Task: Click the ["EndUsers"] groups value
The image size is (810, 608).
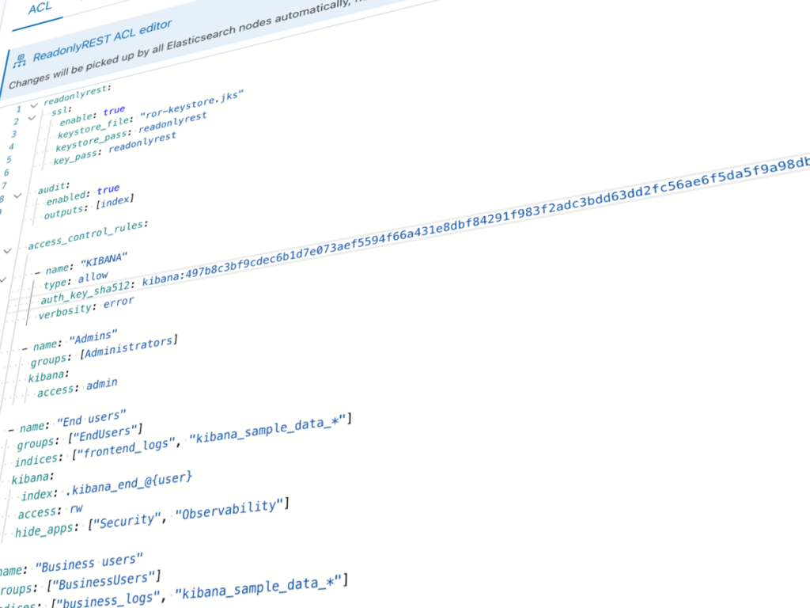Action: pyautogui.click(x=105, y=433)
